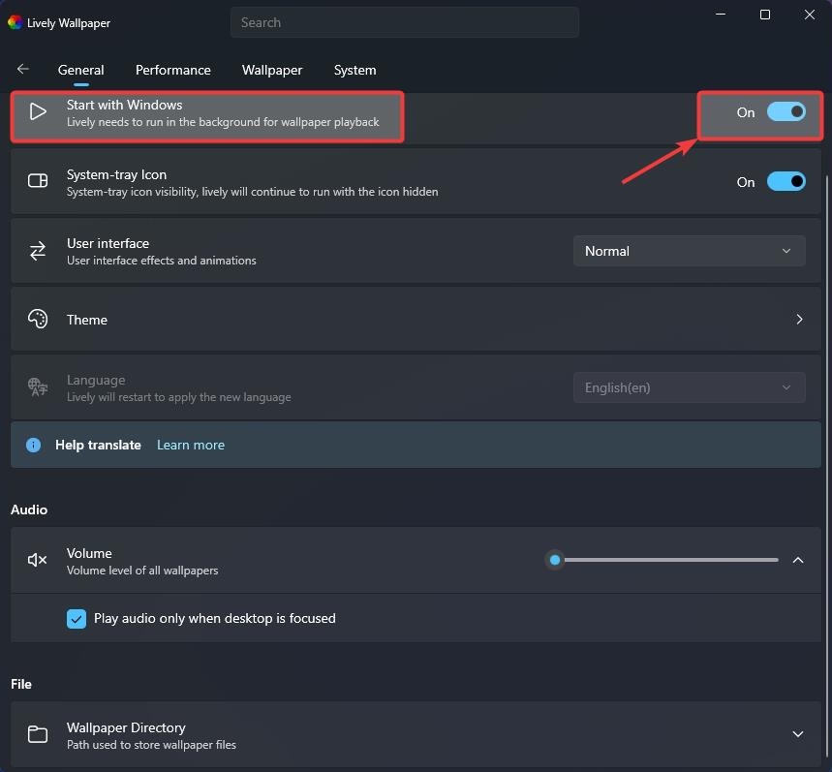The width and height of the screenshot is (832, 772).
Task: Collapse the Volume section chevron
Action: click(798, 560)
